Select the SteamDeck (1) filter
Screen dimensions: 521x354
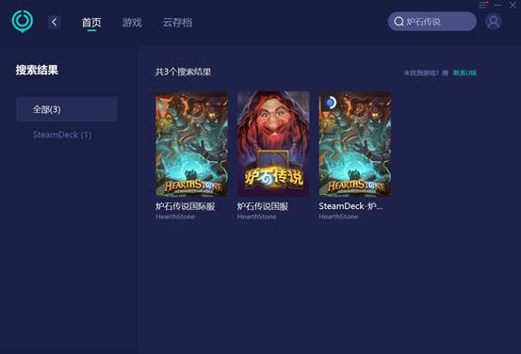tap(62, 135)
